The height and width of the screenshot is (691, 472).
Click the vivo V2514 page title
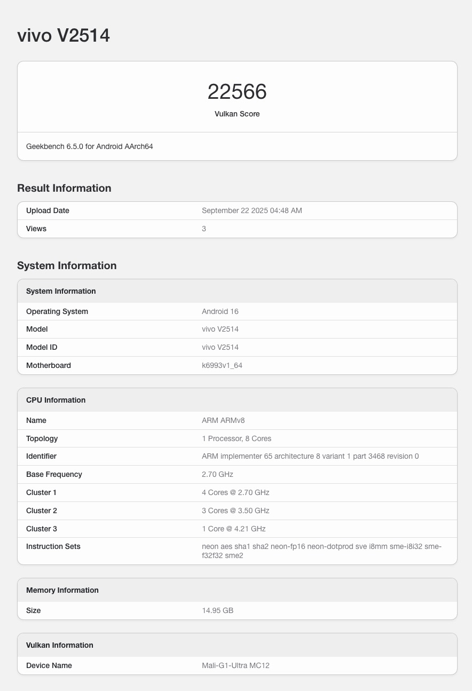(64, 36)
